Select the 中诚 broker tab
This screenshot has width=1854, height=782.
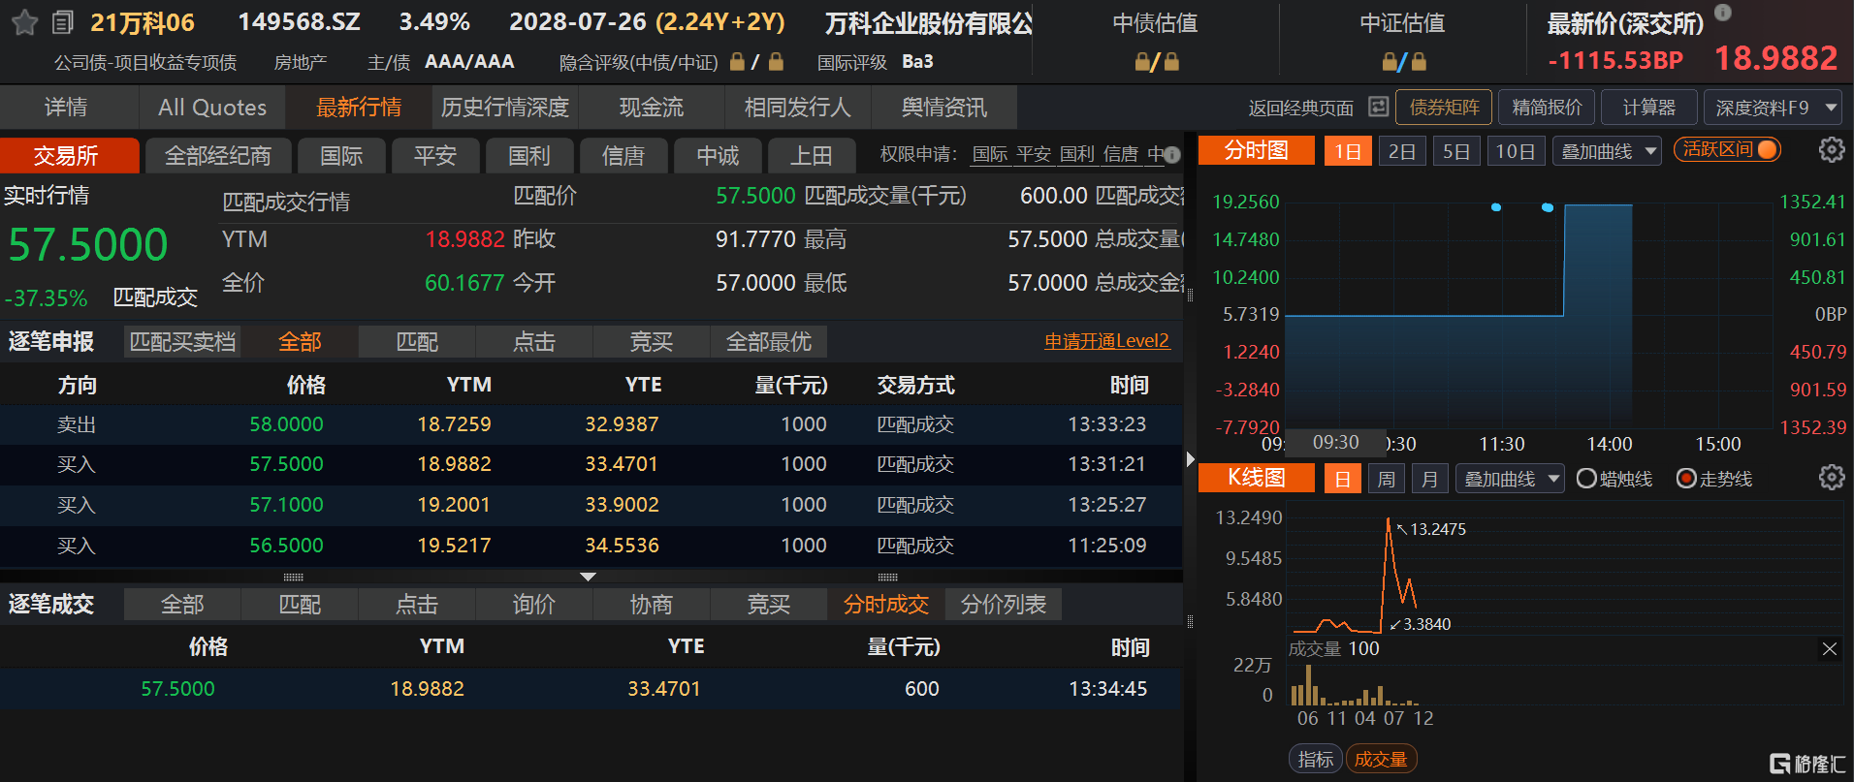pos(718,156)
